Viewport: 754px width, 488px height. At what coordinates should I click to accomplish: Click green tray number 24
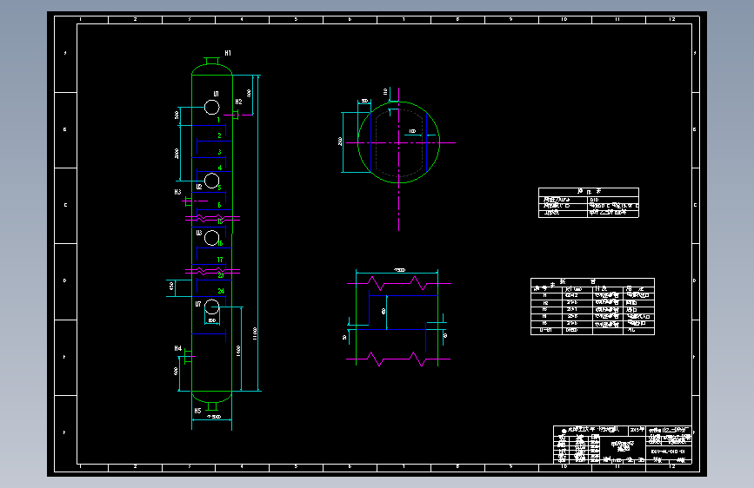[221, 291]
